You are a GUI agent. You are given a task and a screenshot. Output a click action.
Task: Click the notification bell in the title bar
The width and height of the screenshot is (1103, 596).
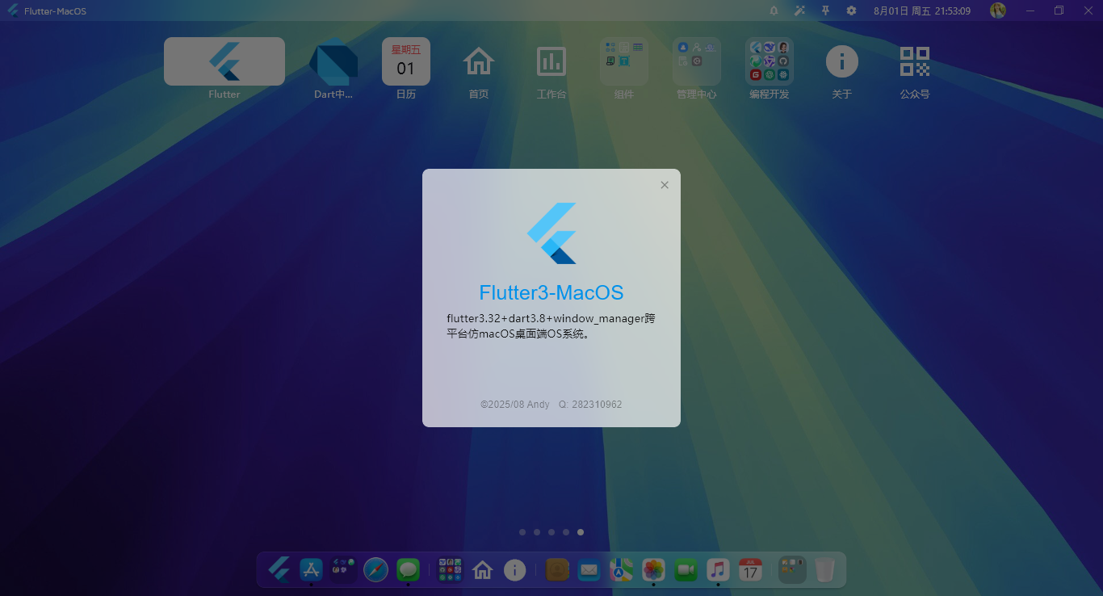(774, 10)
